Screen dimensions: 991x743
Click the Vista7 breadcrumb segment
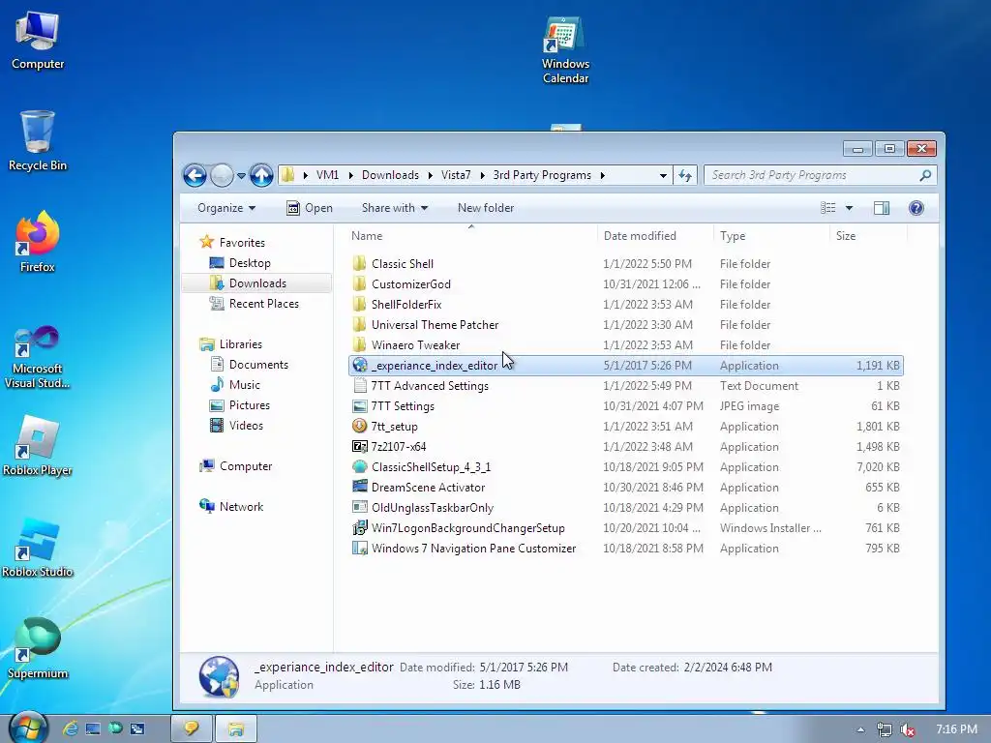[456, 175]
